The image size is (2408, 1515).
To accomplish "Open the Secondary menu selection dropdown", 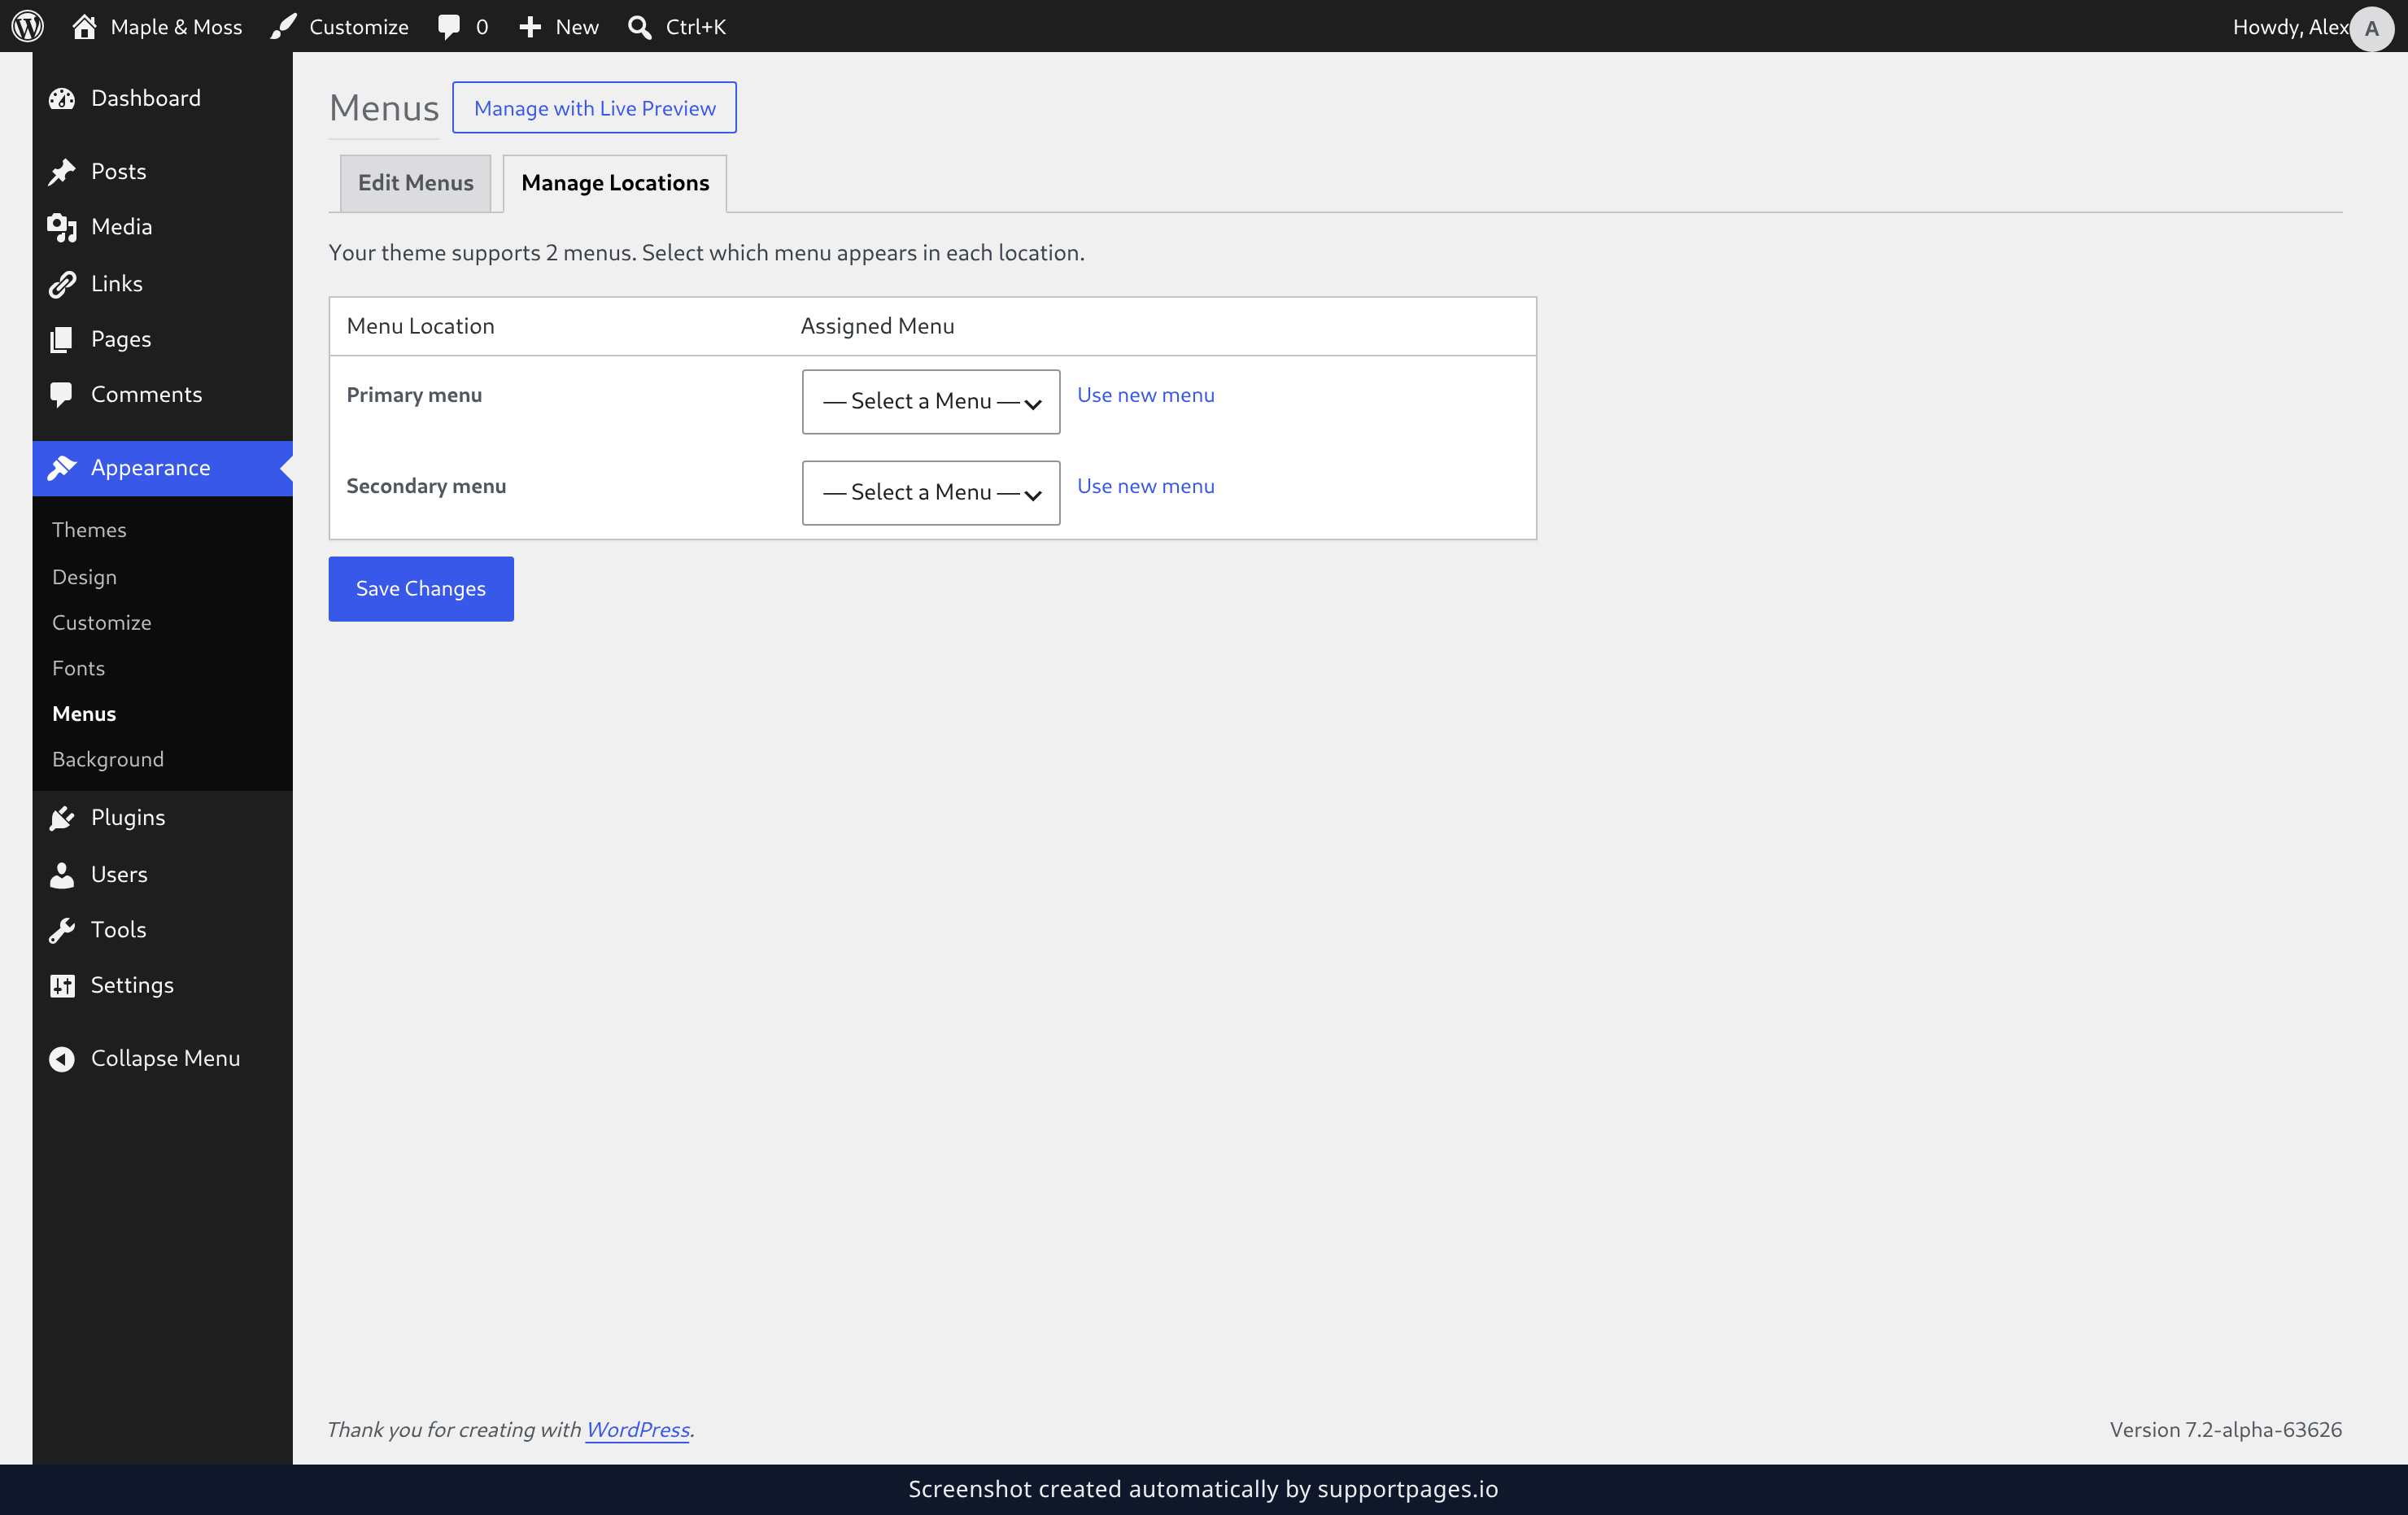I will coord(931,493).
